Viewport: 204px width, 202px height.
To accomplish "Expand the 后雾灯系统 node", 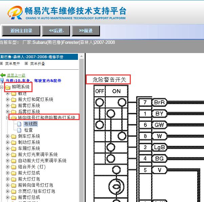I will (7, 112).
